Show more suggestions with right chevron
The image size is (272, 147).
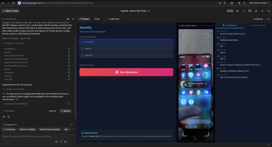(73, 129)
